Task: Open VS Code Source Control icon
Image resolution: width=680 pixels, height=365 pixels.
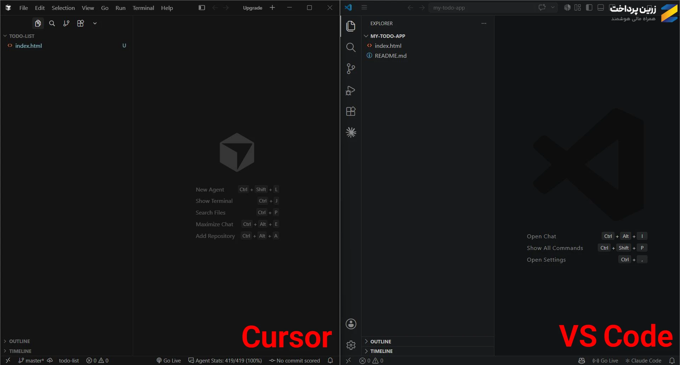Action: pyautogui.click(x=351, y=69)
